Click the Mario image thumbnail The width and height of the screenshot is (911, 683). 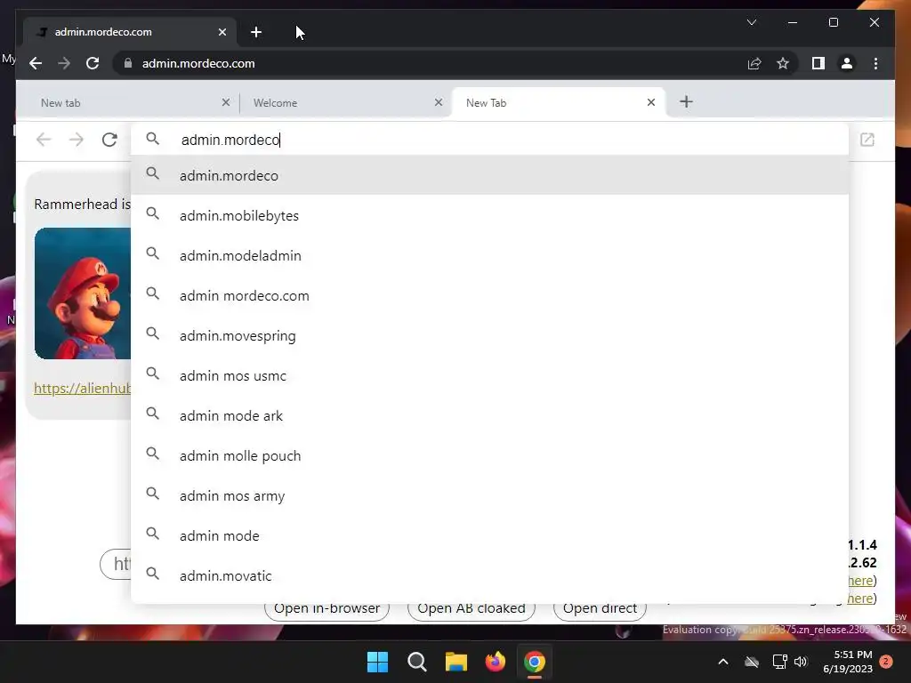click(83, 293)
